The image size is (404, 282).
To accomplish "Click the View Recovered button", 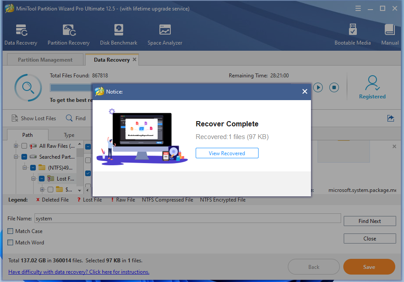I will point(227,153).
